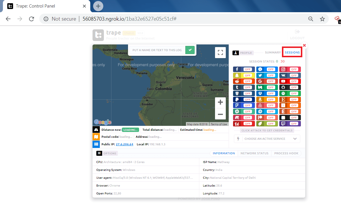
Task: Toggle the Twitter session OFF switch
Action: (271, 75)
